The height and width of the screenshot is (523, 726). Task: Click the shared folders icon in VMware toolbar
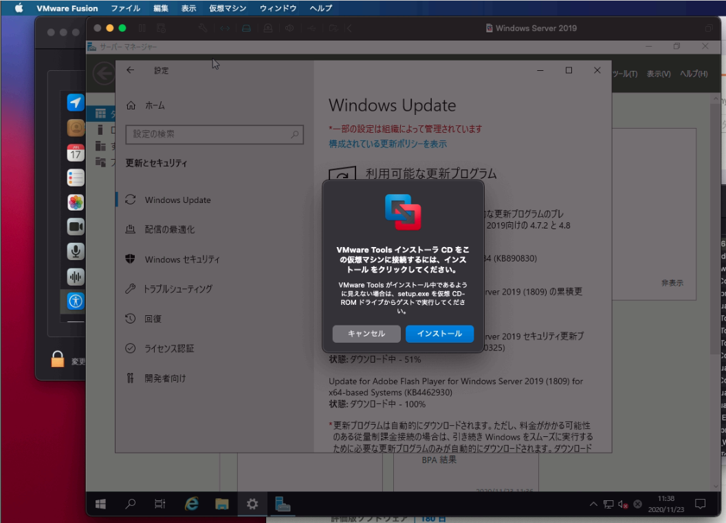click(x=333, y=28)
